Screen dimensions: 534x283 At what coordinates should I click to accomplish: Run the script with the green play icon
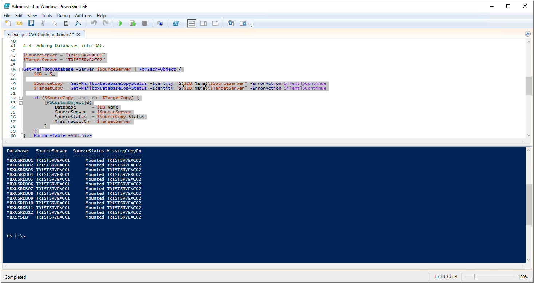[121, 24]
